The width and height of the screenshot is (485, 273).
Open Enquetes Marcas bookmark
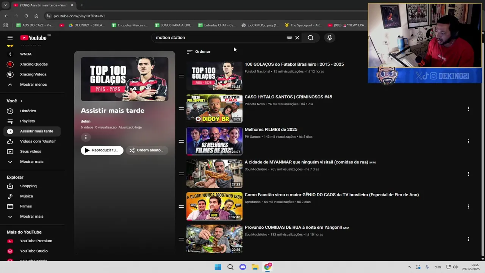click(x=130, y=25)
